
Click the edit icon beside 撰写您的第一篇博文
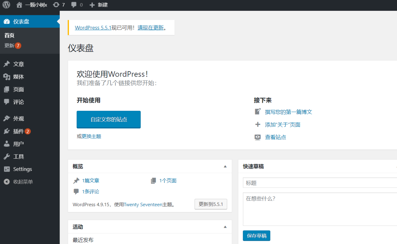(x=258, y=111)
